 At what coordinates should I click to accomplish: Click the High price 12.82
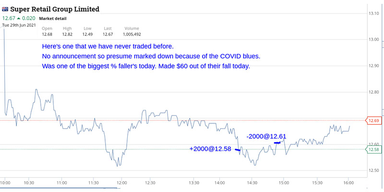click(67, 35)
